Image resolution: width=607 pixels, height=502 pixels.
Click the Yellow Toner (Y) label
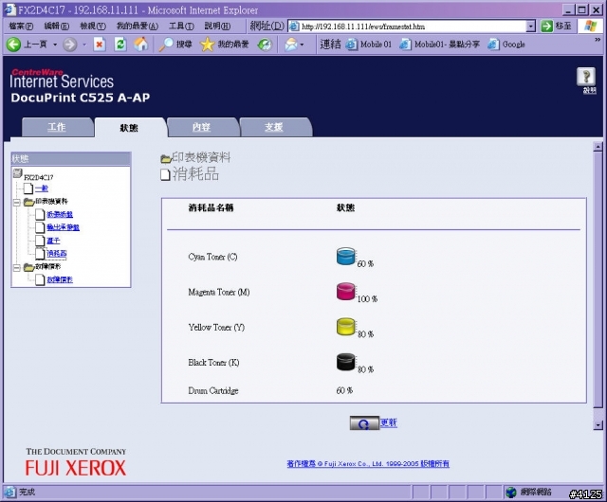[216, 327]
